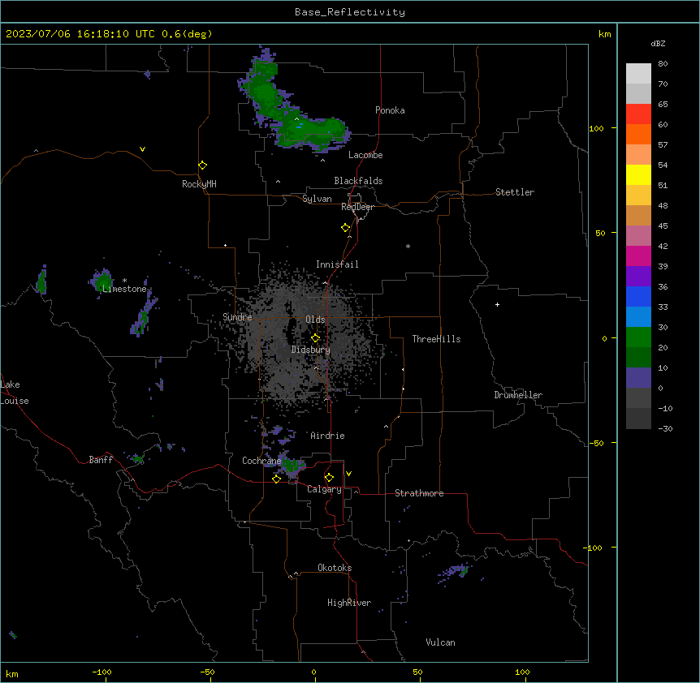700x683 pixels.
Task: Click the Lake Louise label
Action: coord(15,393)
